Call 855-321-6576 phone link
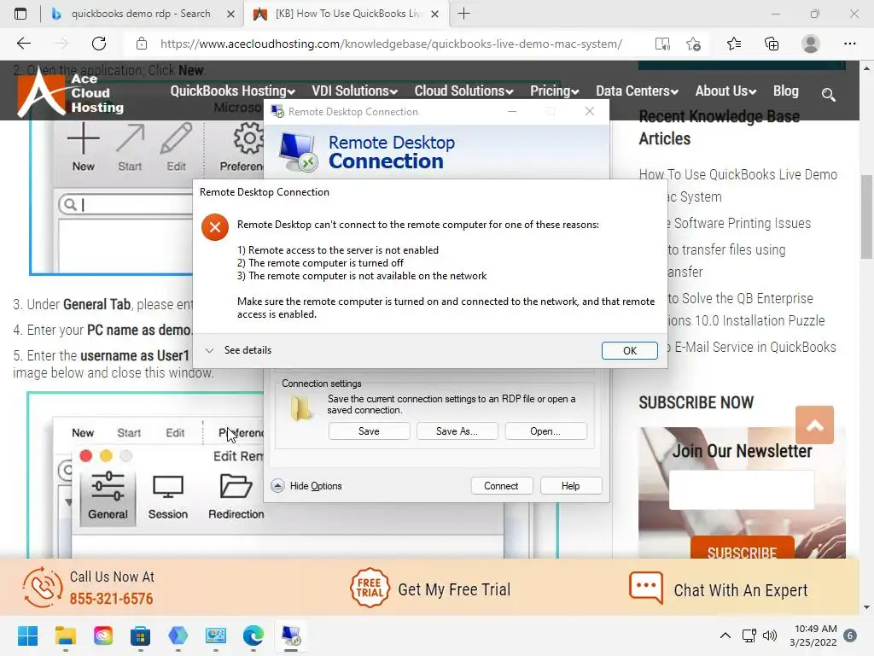The height and width of the screenshot is (656, 874). (111, 599)
